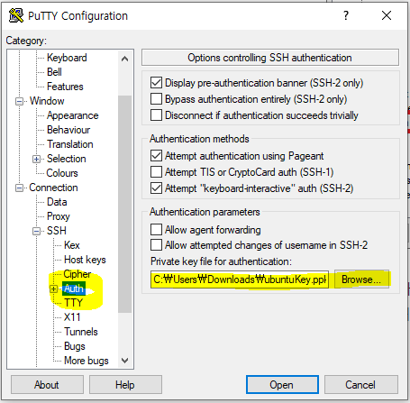
Task: Click the PuTTY icon in title bar
Action: click(16, 15)
